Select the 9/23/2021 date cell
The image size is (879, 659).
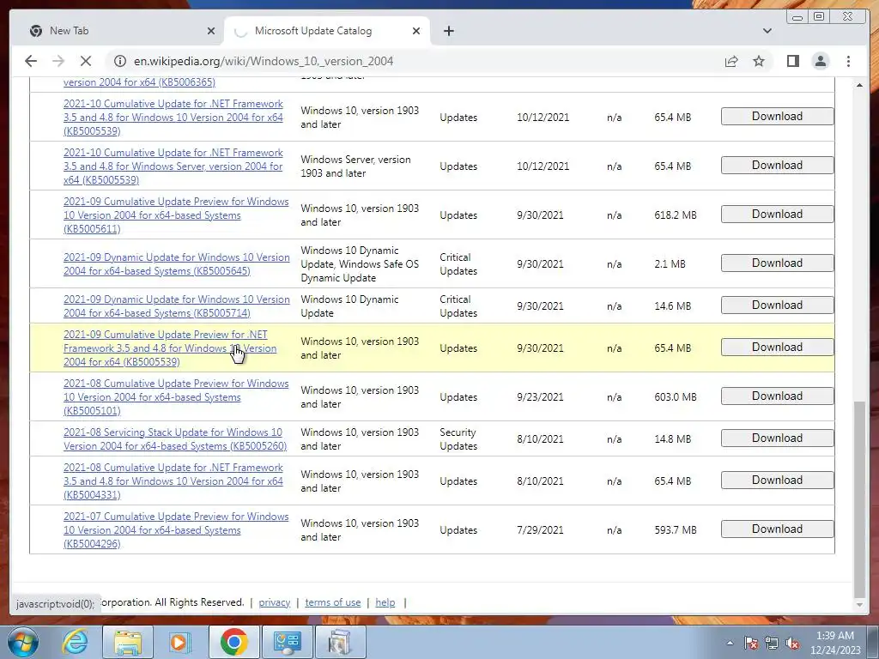click(540, 396)
